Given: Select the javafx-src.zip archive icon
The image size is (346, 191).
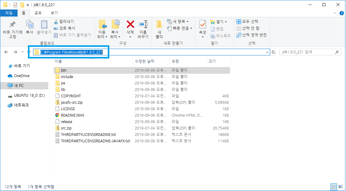Looking at the screenshot, I should tap(57, 102).
